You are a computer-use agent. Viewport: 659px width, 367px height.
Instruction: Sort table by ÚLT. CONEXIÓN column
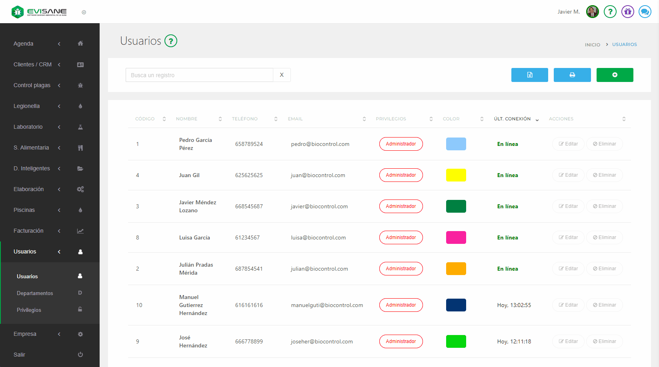tap(516, 119)
